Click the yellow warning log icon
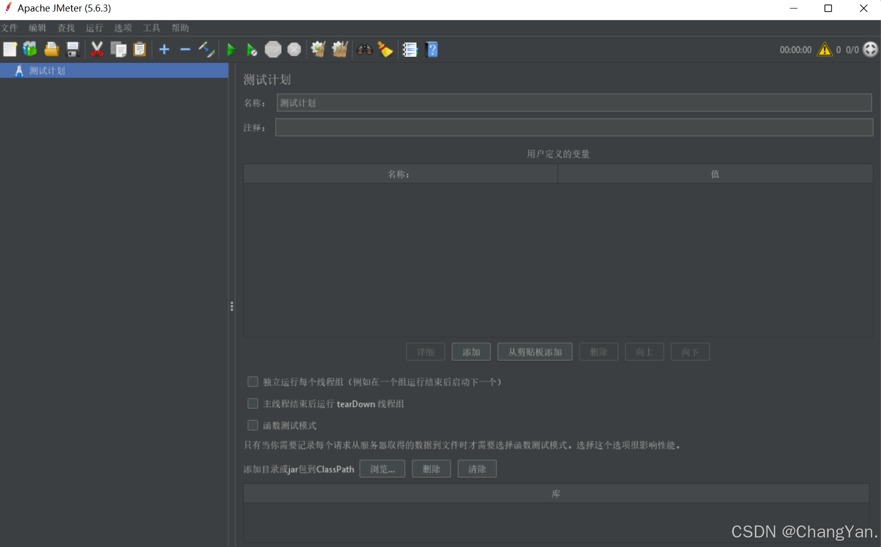This screenshot has width=881, height=547. tap(824, 49)
